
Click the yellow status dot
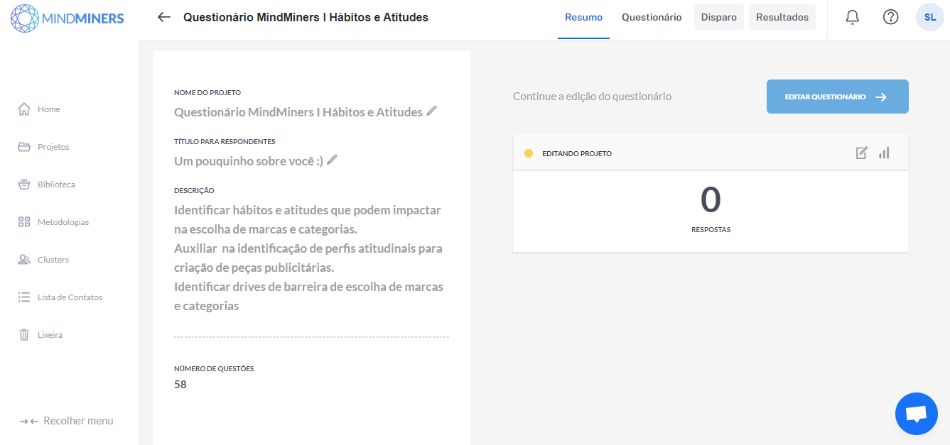pyautogui.click(x=529, y=153)
